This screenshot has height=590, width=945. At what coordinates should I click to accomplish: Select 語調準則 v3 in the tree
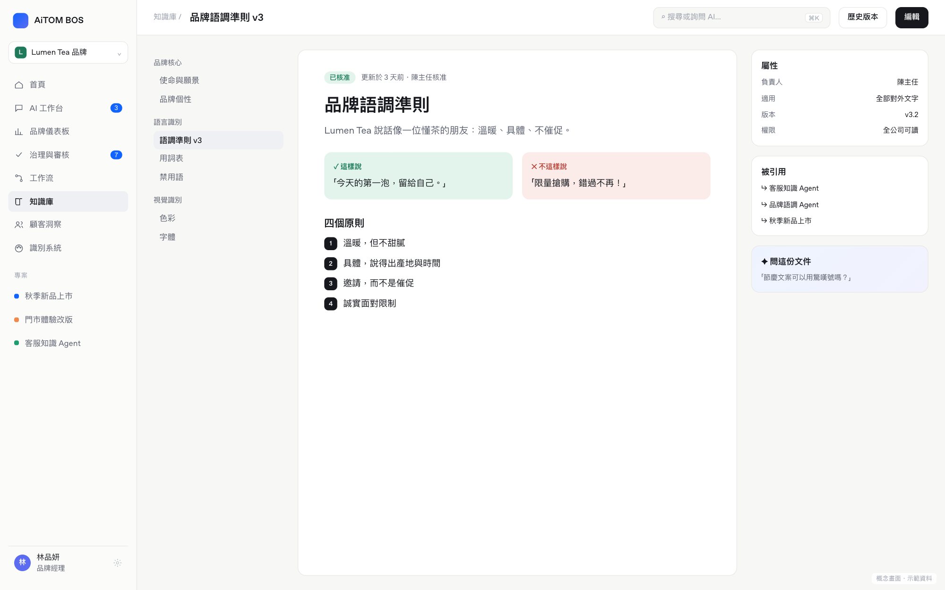[218, 140]
